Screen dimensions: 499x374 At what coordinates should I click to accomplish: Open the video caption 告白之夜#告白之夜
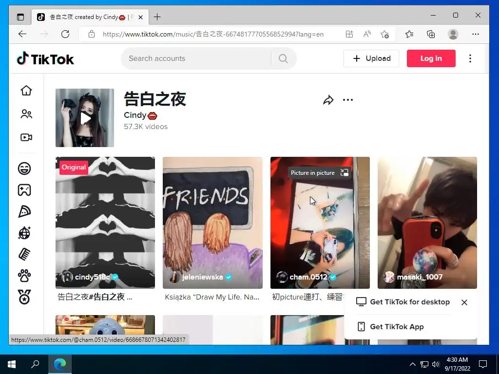[95, 297]
